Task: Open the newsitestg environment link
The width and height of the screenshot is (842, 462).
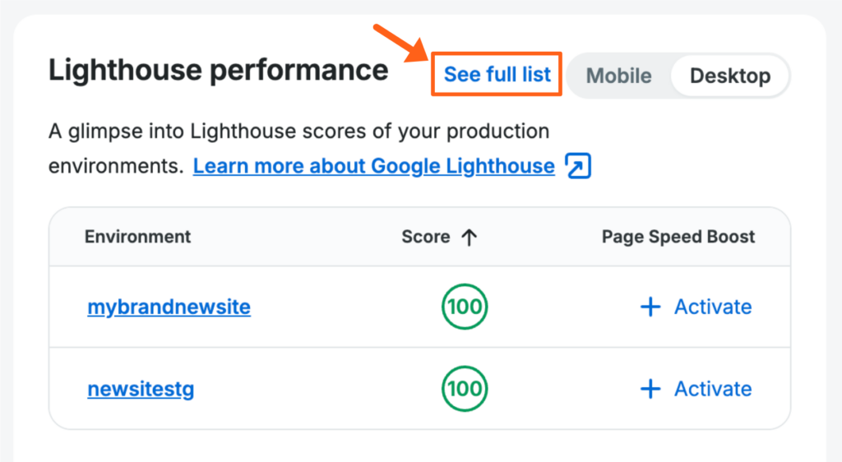Action: 141,389
